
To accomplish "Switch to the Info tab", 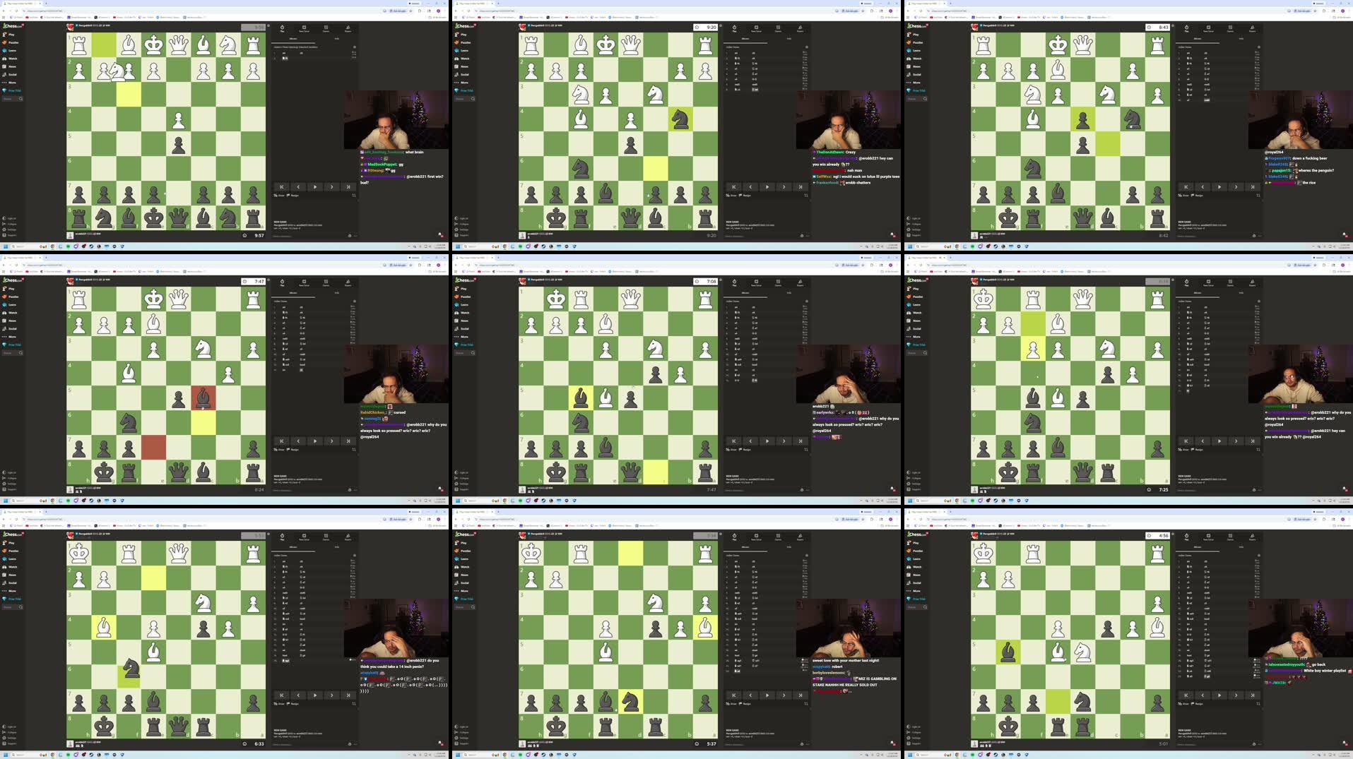I will coord(337,39).
